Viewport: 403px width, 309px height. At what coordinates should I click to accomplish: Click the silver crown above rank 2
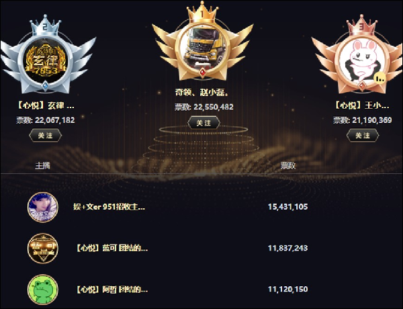tap(45, 26)
